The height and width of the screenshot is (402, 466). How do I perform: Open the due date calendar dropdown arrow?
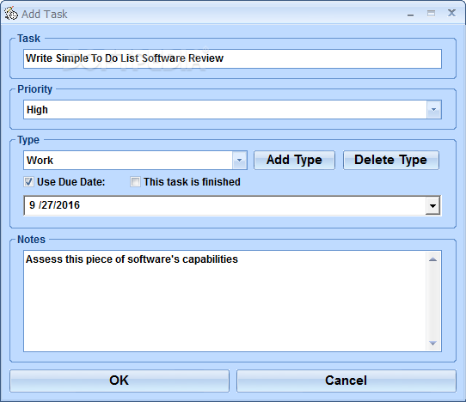pos(432,205)
